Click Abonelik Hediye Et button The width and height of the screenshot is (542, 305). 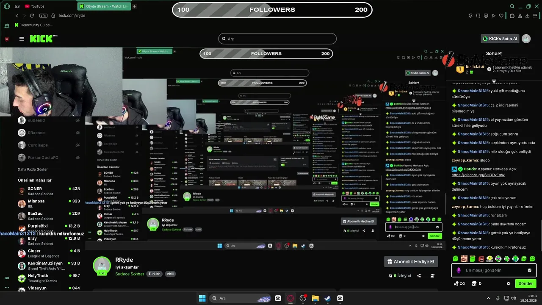click(411, 262)
